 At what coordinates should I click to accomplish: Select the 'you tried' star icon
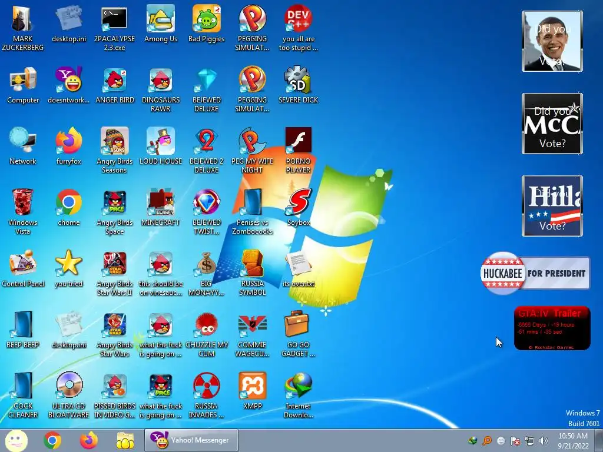68,268
